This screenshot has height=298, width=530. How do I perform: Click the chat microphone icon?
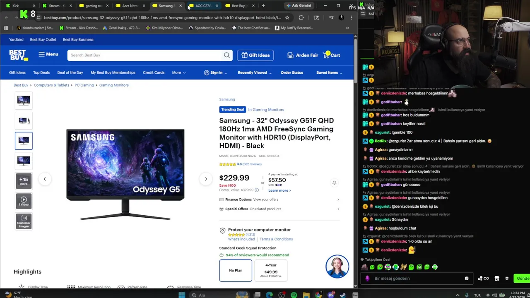tap(367, 279)
